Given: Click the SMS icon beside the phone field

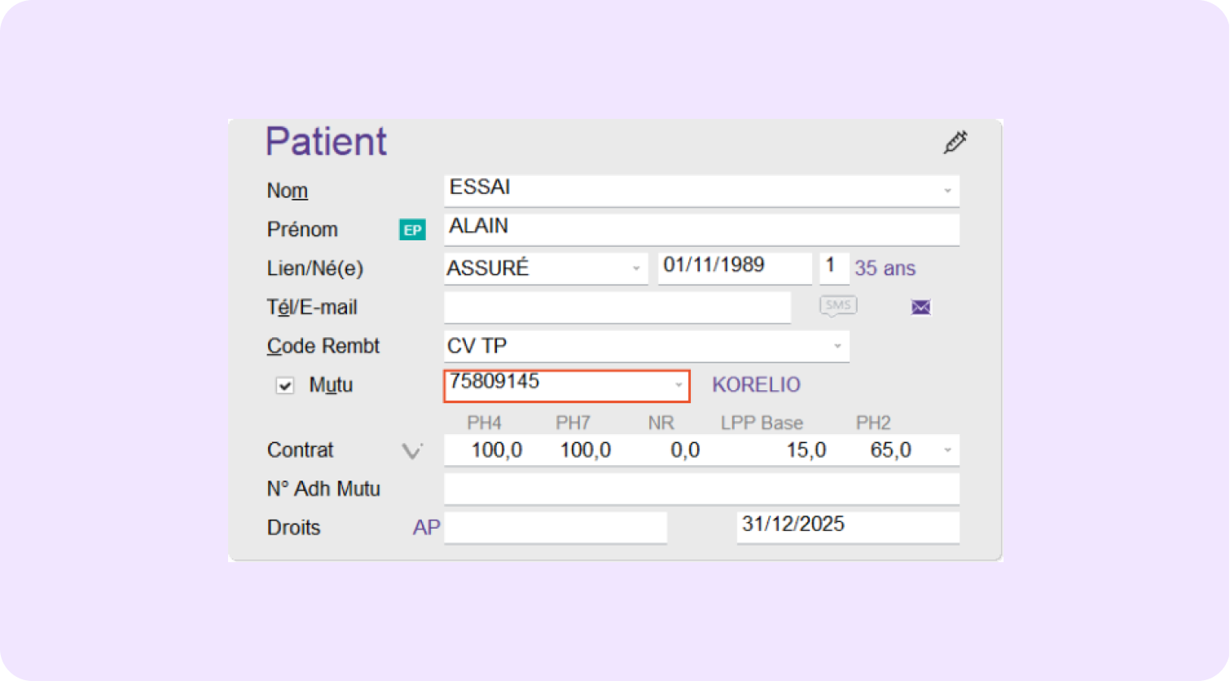Looking at the screenshot, I should coord(837,305).
